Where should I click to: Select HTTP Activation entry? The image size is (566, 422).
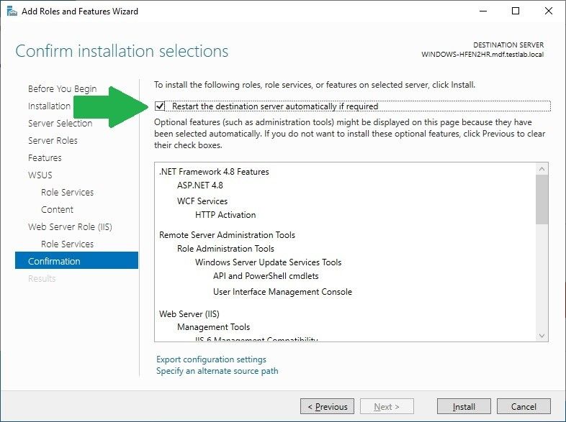pyautogui.click(x=225, y=215)
